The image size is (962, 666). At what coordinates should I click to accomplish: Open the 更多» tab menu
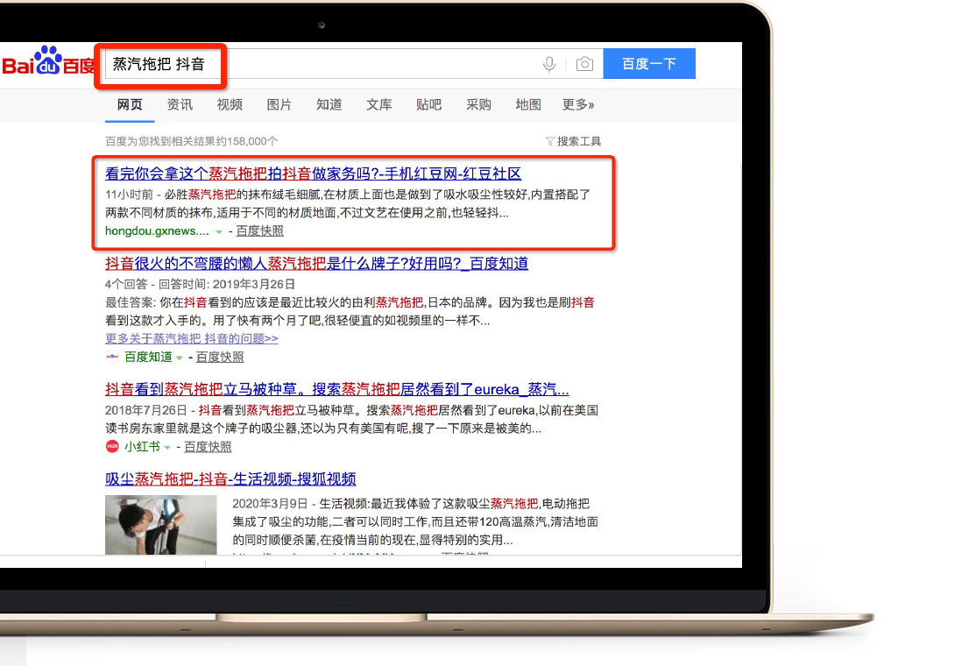pyautogui.click(x=577, y=104)
